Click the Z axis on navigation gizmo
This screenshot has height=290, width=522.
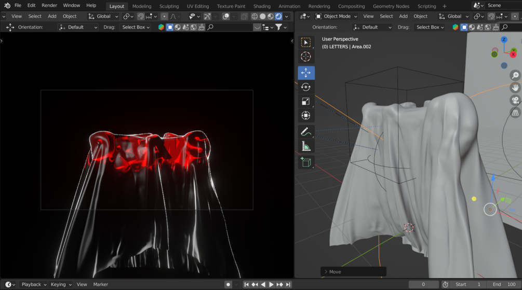point(504,39)
